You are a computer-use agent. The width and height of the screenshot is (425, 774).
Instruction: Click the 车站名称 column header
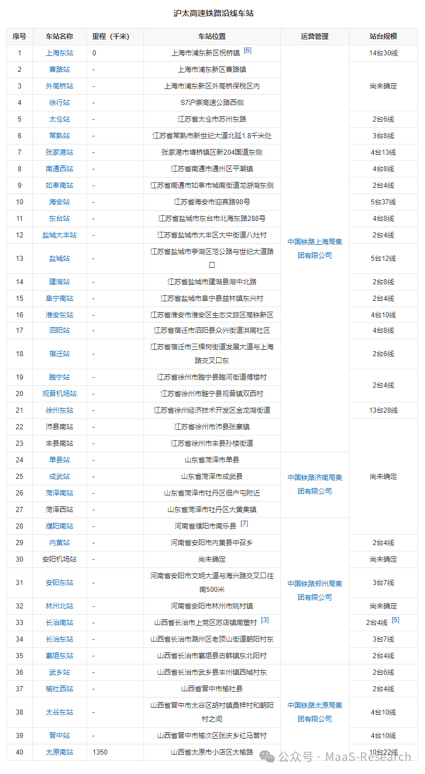point(59,37)
